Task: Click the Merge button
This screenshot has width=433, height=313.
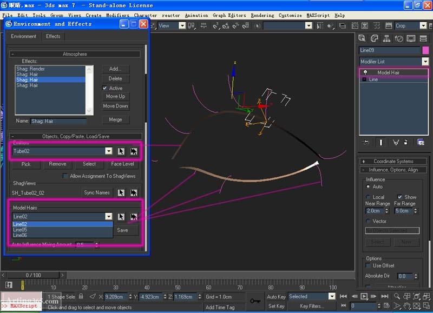Action: [115, 119]
